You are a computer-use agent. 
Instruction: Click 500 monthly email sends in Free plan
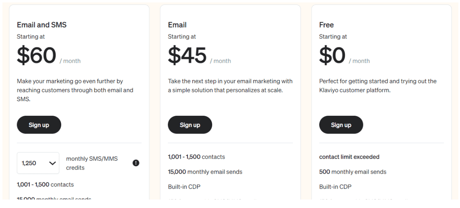point(353,172)
